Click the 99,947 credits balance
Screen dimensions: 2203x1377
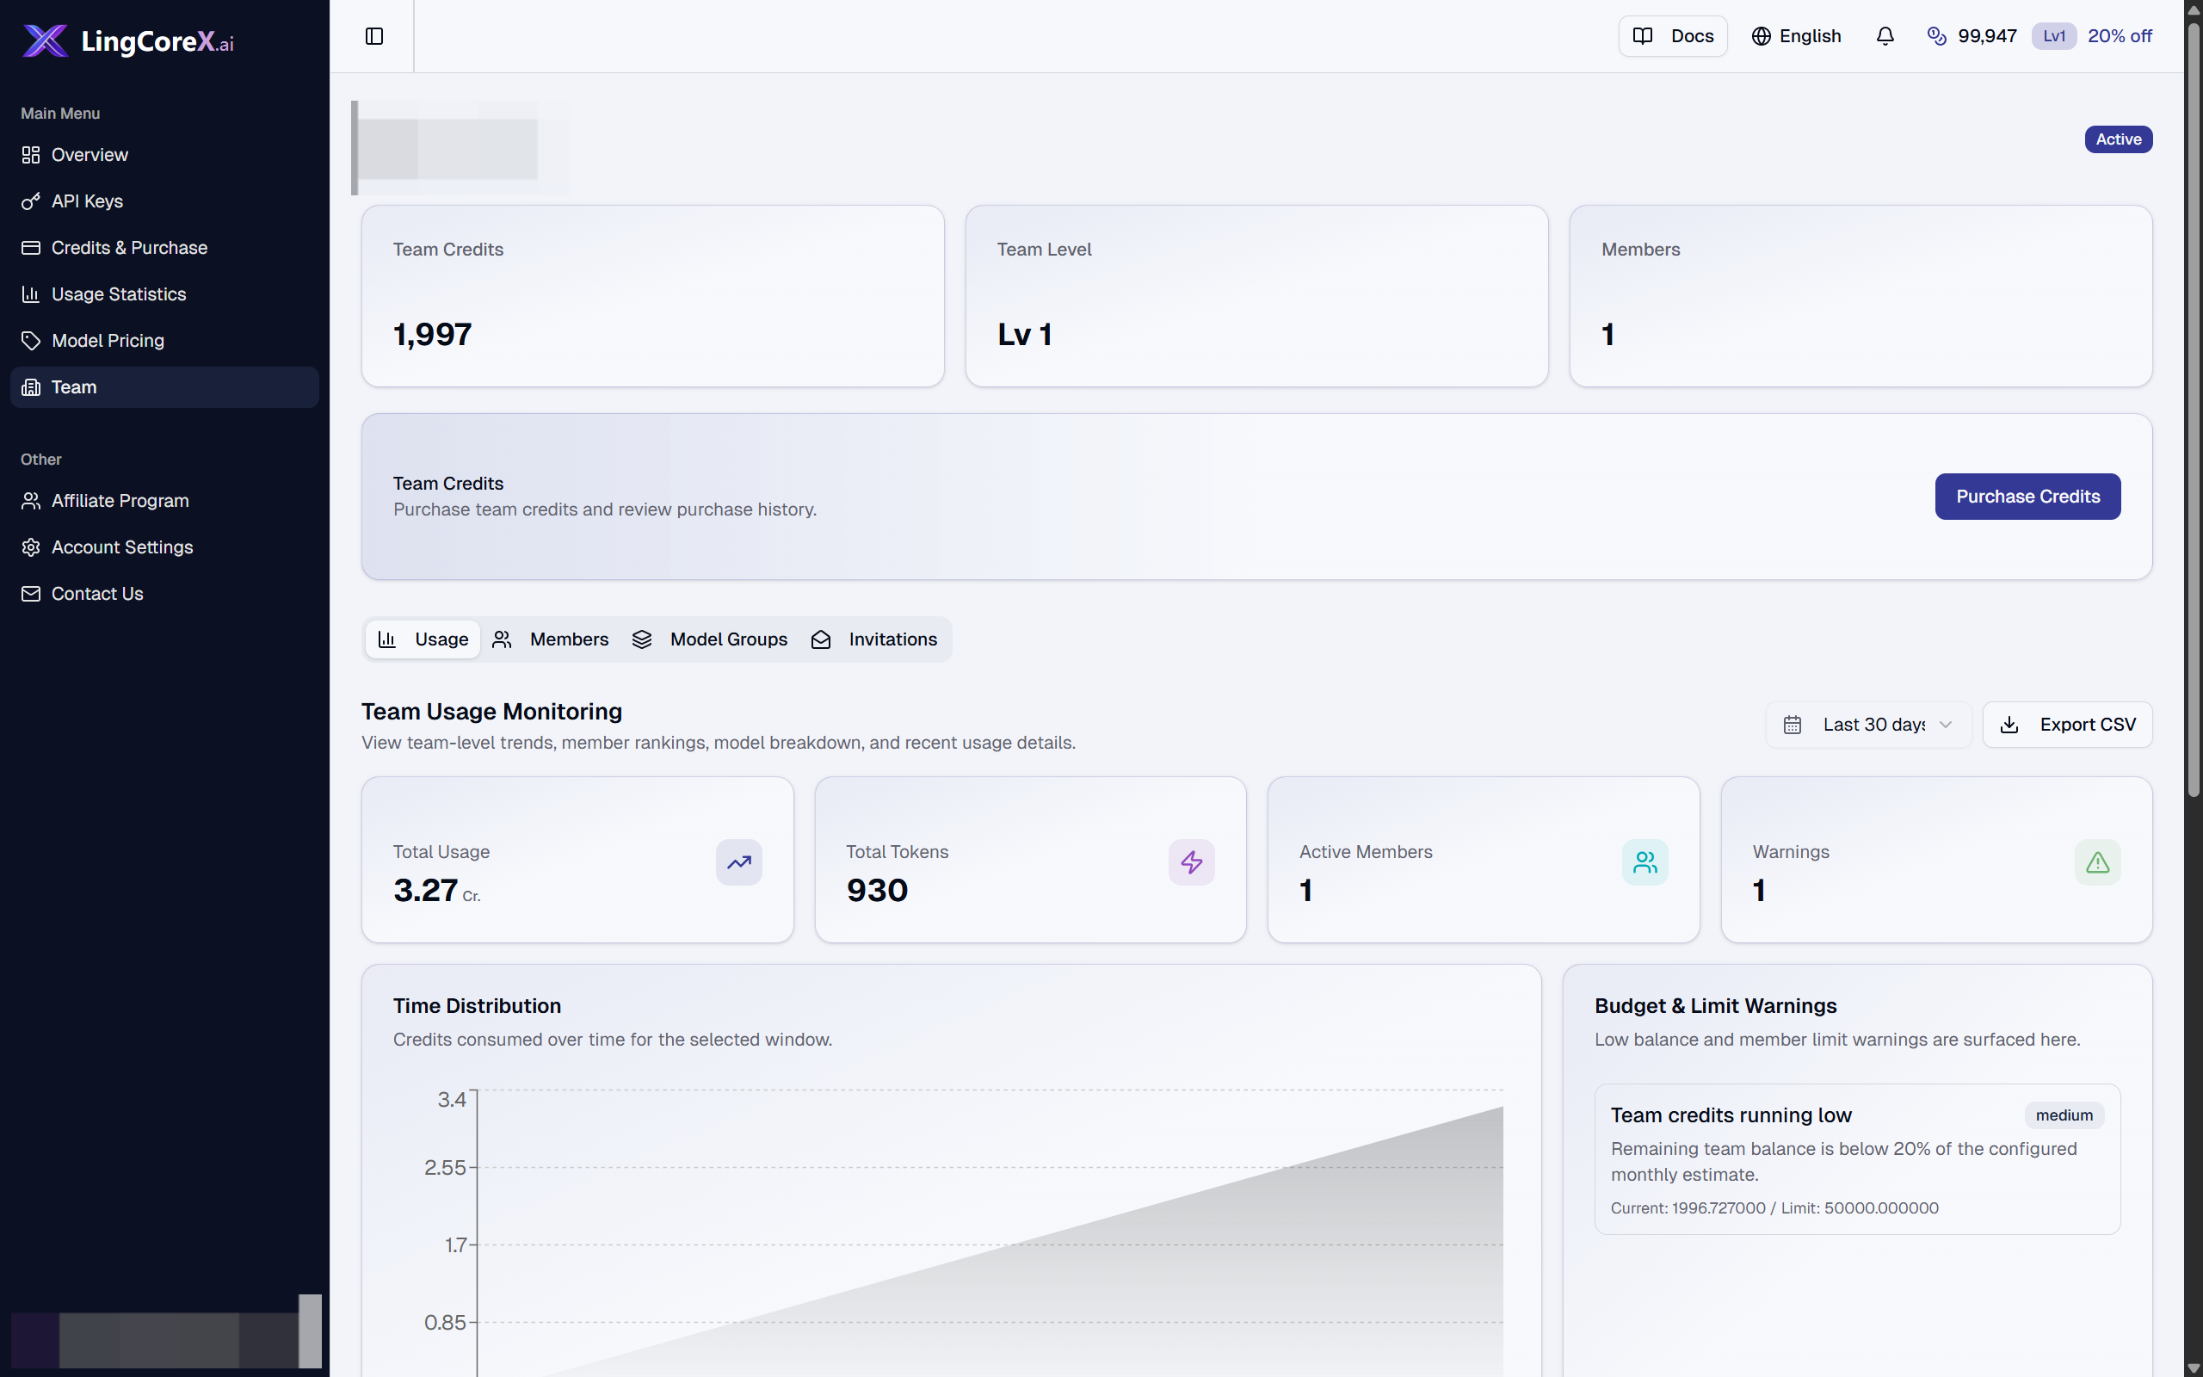coord(1987,36)
